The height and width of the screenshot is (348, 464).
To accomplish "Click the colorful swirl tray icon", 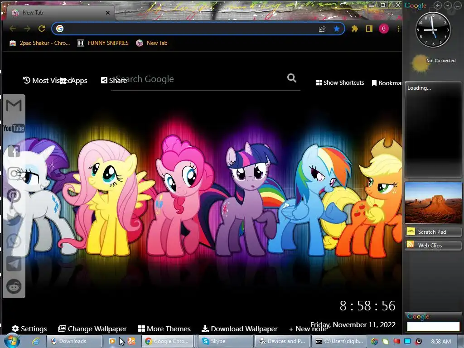I will (x=374, y=341).
